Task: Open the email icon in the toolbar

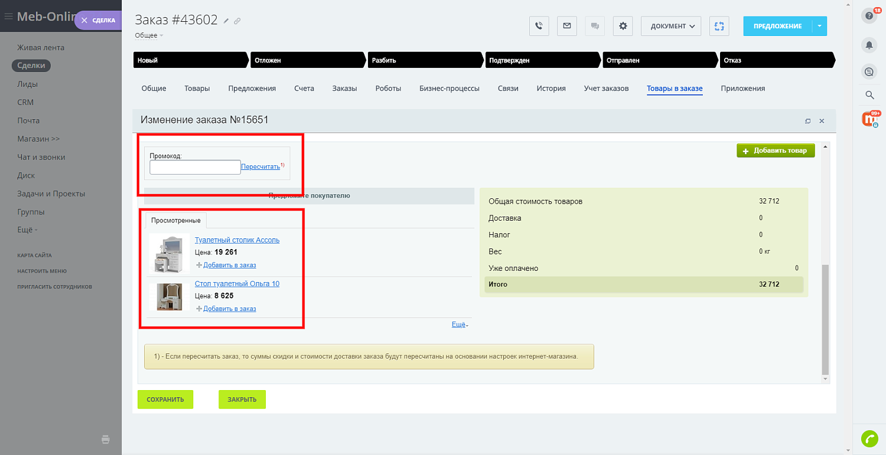Action: pyautogui.click(x=566, y=26)
